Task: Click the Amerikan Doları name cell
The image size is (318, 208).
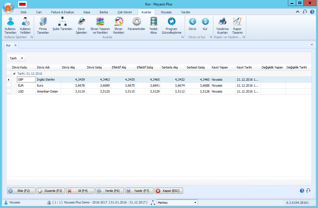Action: pyautogui.click(x=48, y=91)
